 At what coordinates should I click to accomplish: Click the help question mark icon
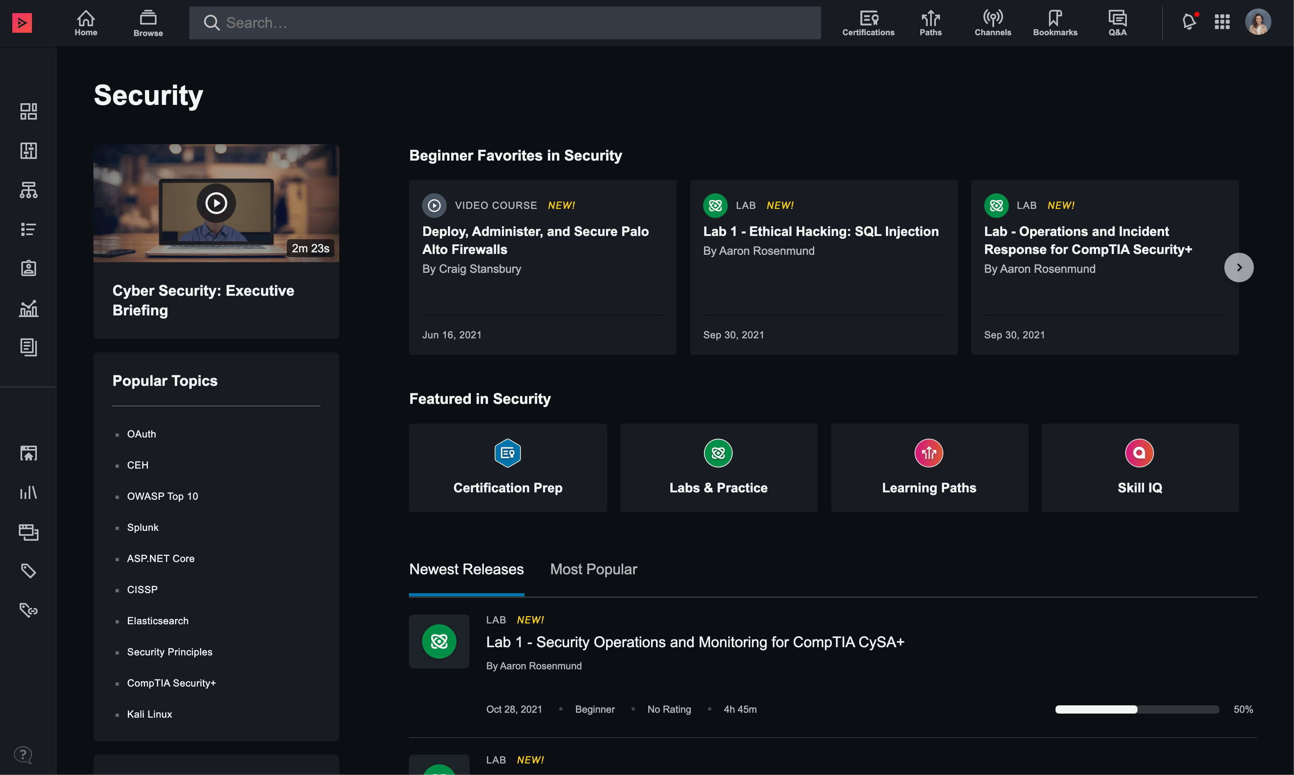(x=23, y=754)
